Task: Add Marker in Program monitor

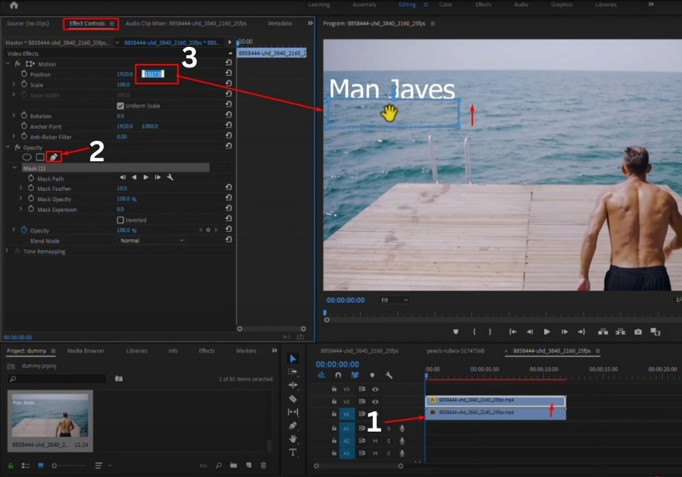Action: [455, 332]
